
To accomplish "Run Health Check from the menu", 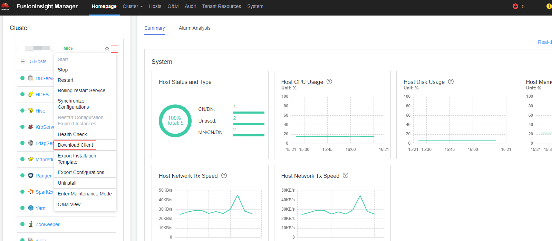I will coord(72,134).
